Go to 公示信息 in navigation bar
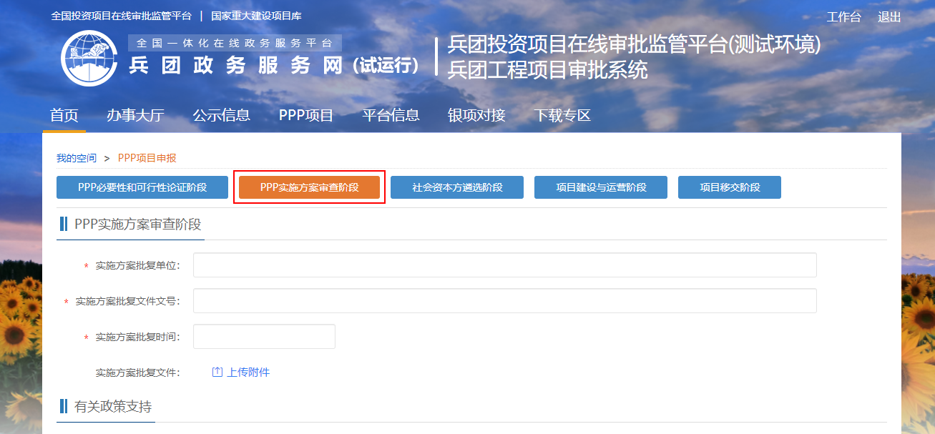This screenshot has height=434, width=935. point(221,116)
